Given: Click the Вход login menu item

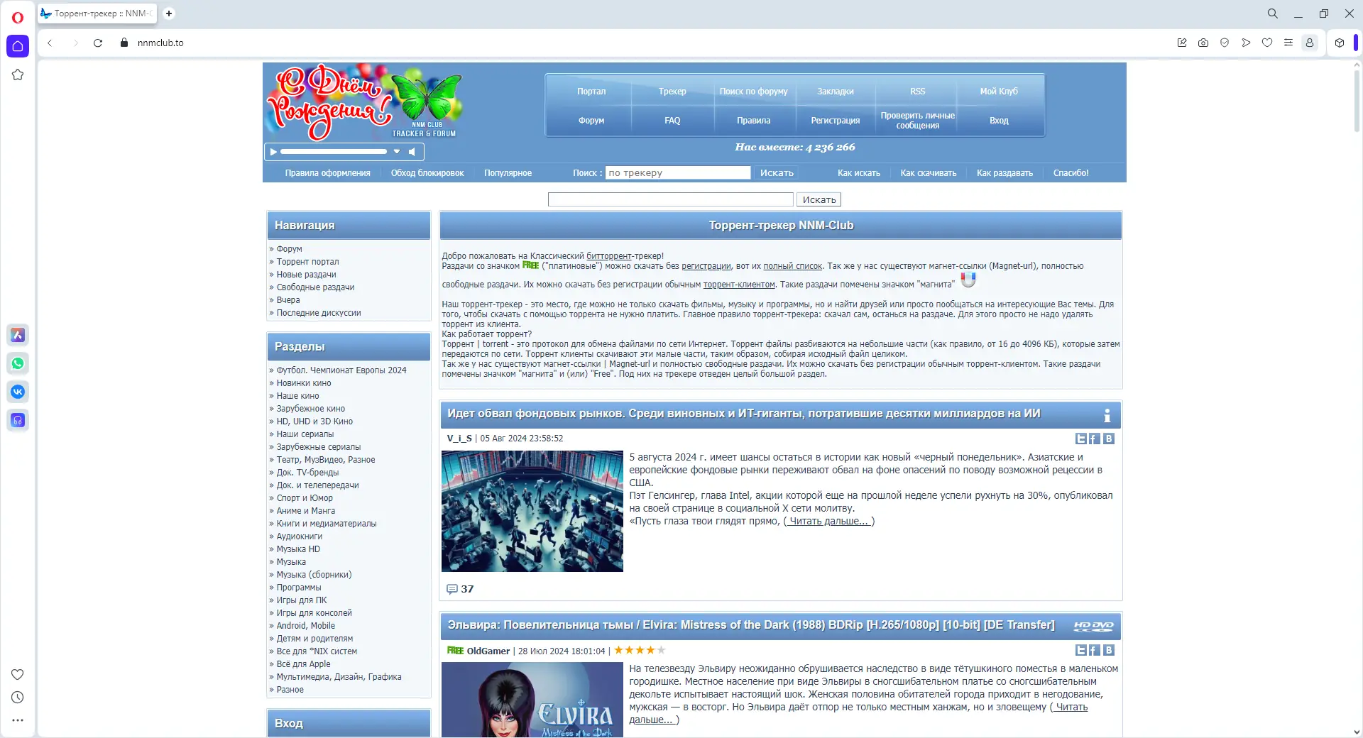Looking at the screenshot, I should pyautogui.click(x=999, y=121).
